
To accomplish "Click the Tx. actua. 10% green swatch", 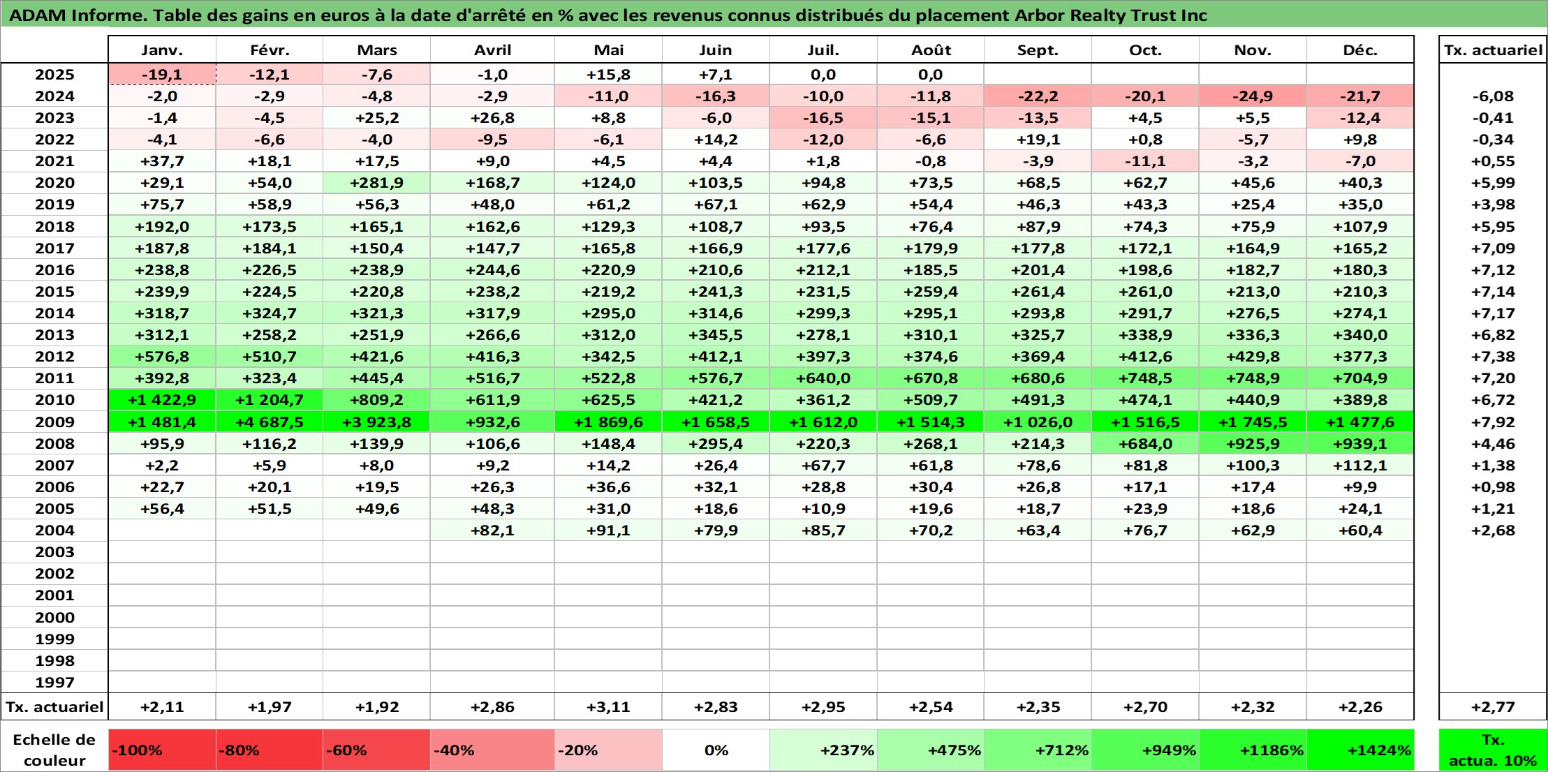I will (x=1493, y=750).
